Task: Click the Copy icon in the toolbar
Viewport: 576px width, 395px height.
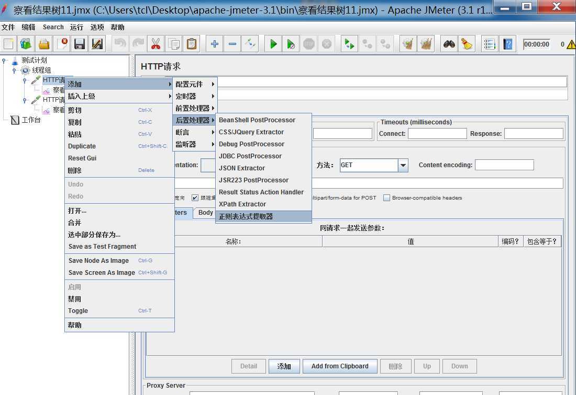Action: pos(174,44)
